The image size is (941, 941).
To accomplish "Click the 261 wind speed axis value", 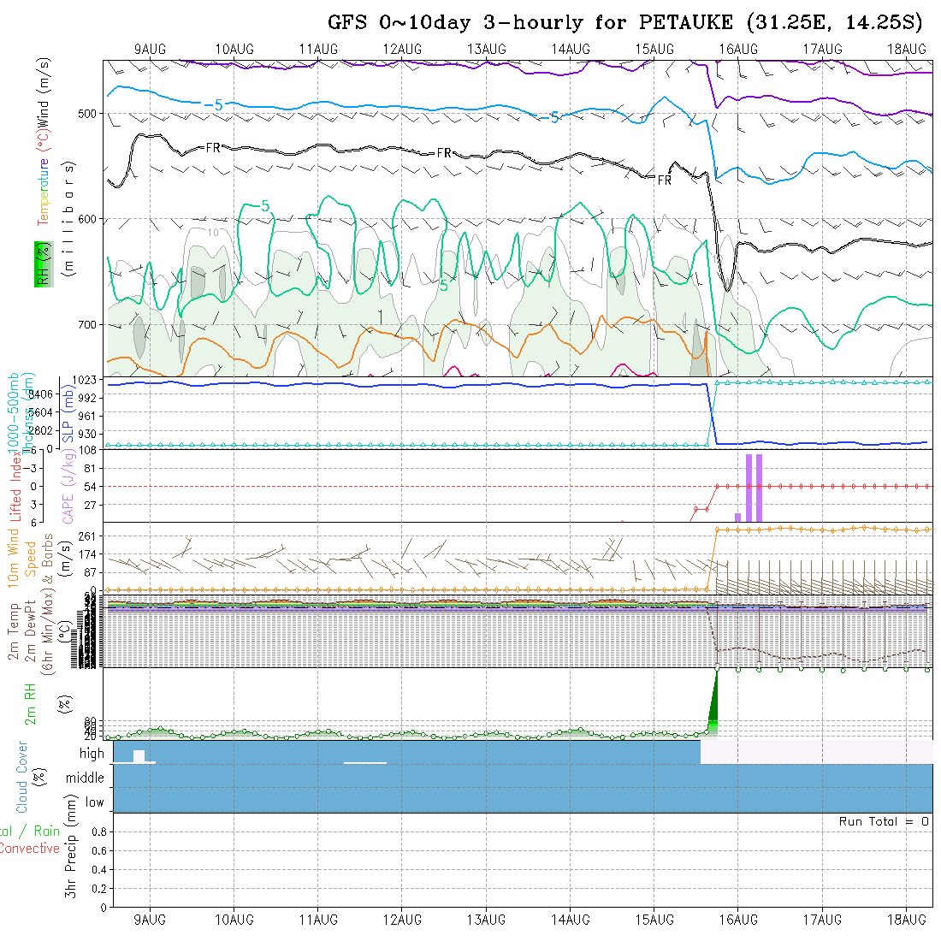I will click(87, 536).
